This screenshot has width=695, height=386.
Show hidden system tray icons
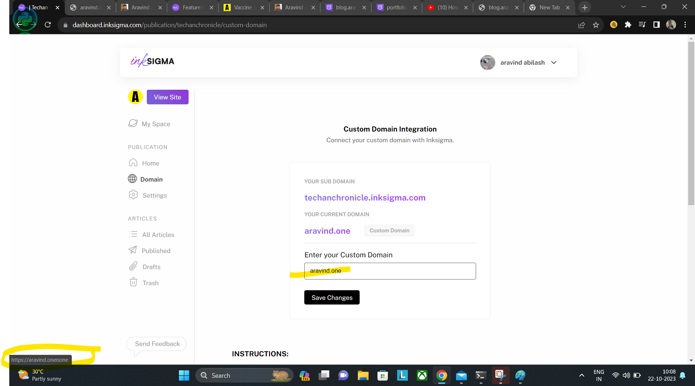(x=582, y=375)
